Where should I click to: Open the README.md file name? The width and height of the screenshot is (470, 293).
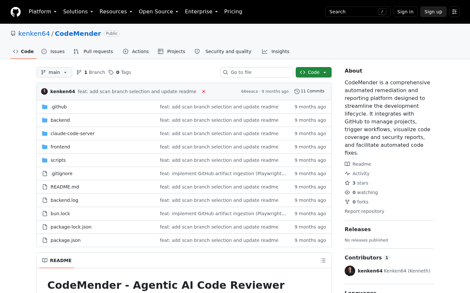pos(65,187)
